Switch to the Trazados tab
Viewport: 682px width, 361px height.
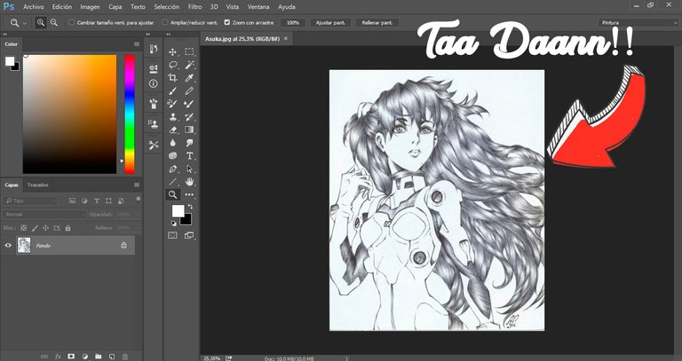point(38,184)
